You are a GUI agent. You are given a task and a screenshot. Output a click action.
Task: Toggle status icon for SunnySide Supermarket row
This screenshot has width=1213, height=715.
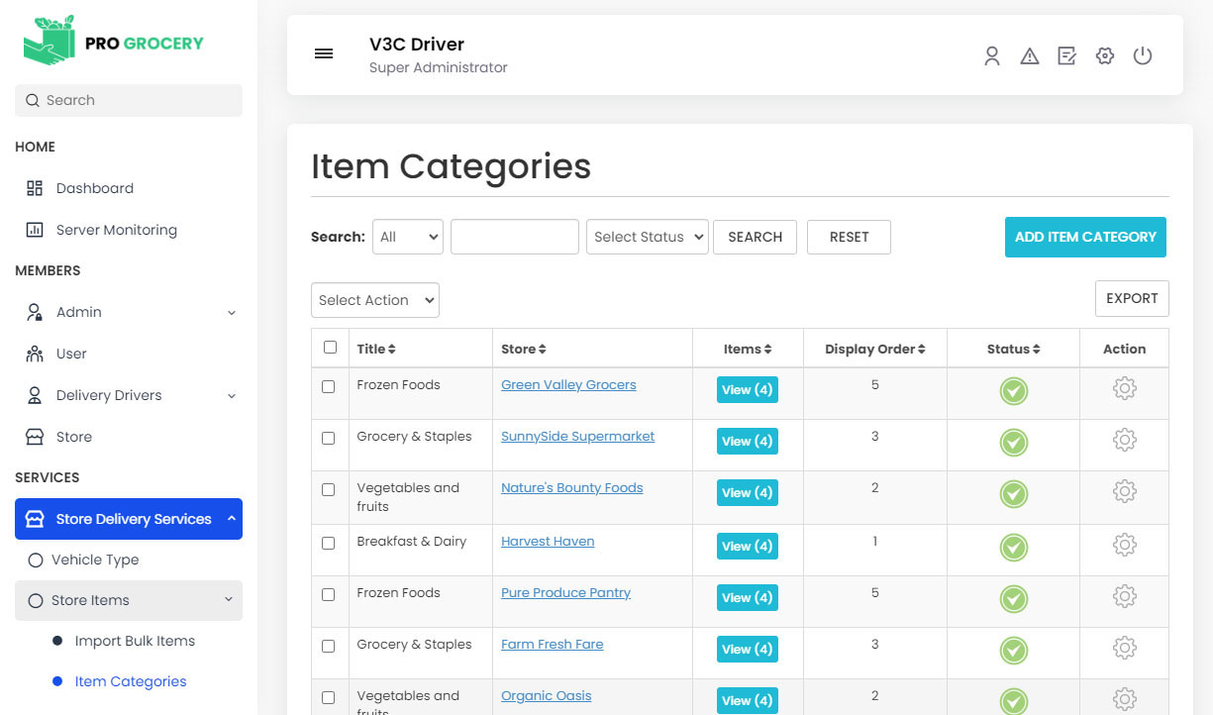(x=1013, y=443)
